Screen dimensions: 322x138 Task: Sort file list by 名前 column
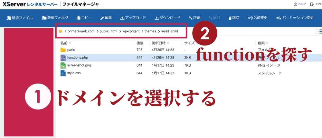coord(66,43)
